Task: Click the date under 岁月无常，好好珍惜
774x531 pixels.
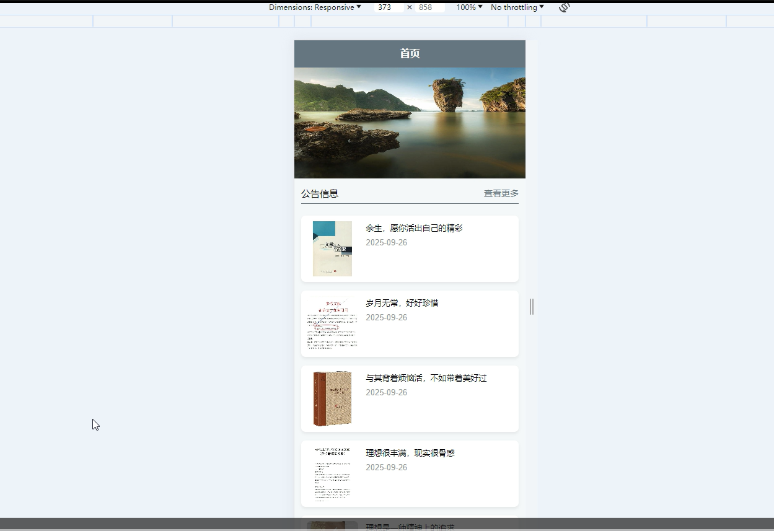Action: 386,317
